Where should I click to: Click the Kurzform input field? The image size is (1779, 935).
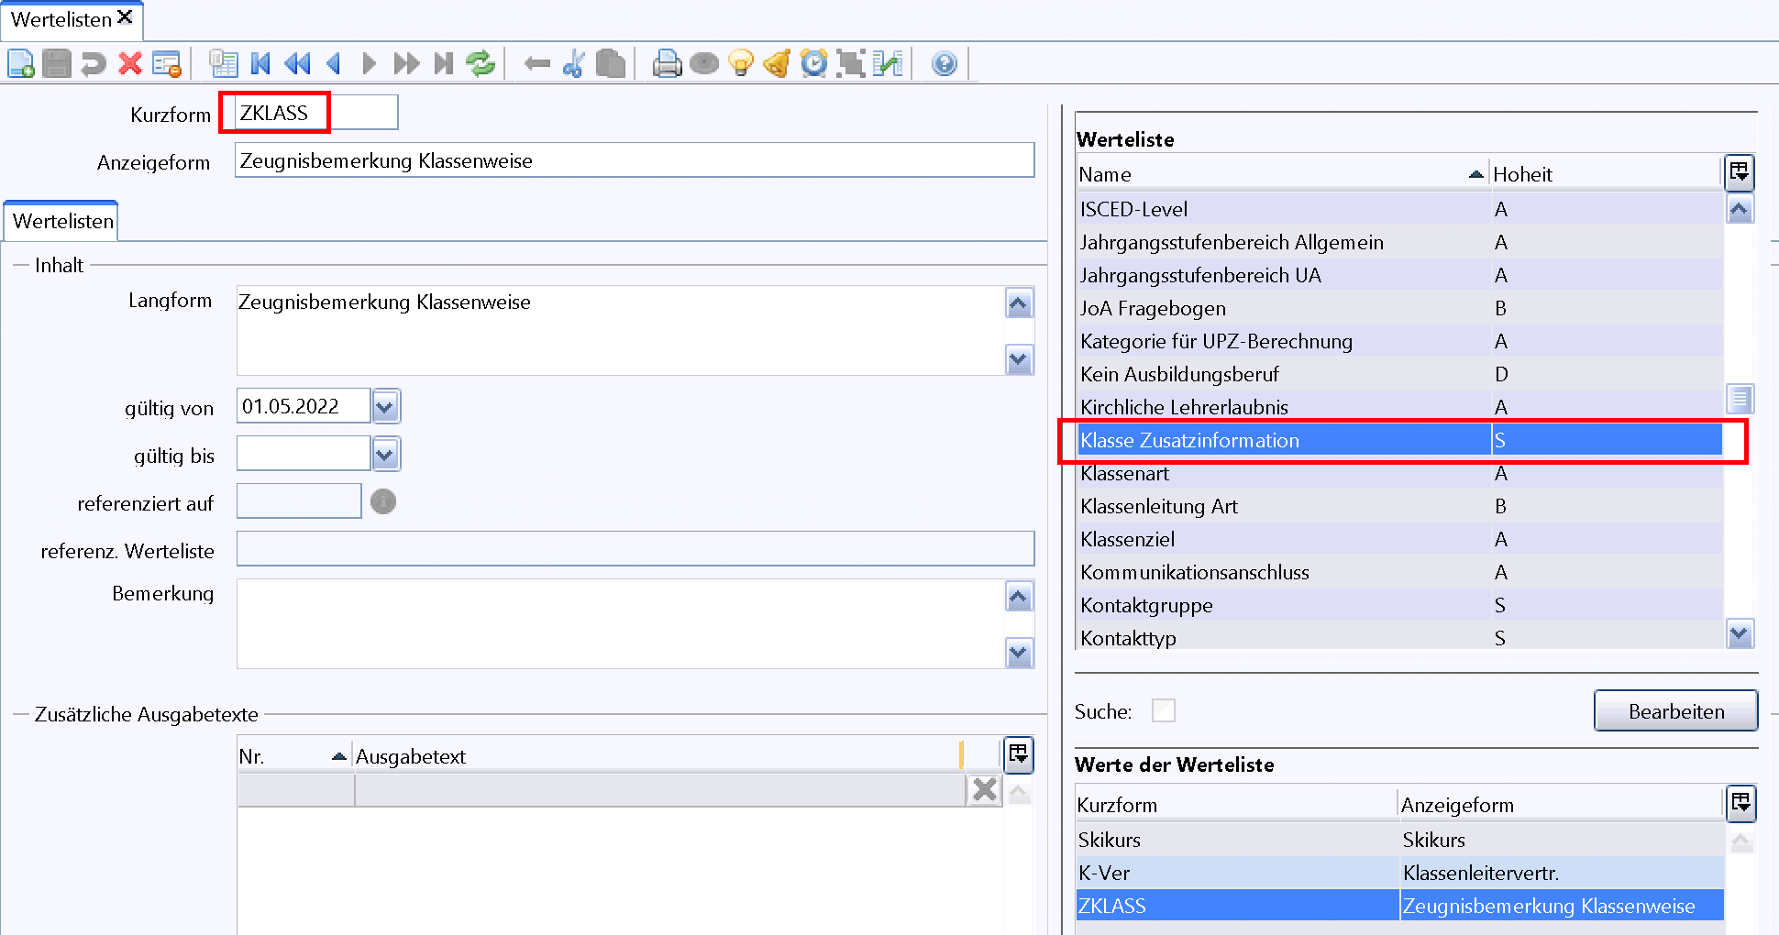(316, 113)
